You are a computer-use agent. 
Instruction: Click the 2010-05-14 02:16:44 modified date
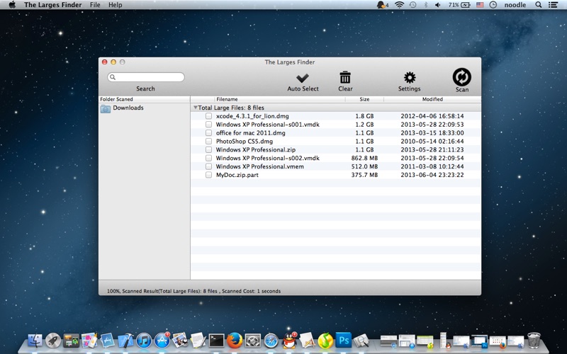pyautogui.click(x=432, y=141)
